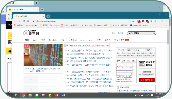Image resolution: width=172 pixels, height=99 pixels.
Task: Open the 18:17 AWS news headline
Action: coord(91,86)
